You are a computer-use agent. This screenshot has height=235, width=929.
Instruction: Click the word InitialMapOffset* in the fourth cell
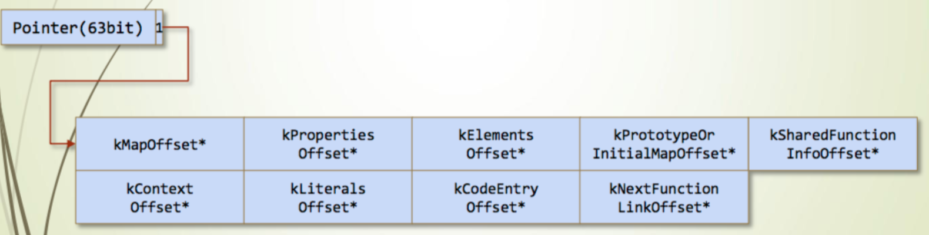(664, 154)
